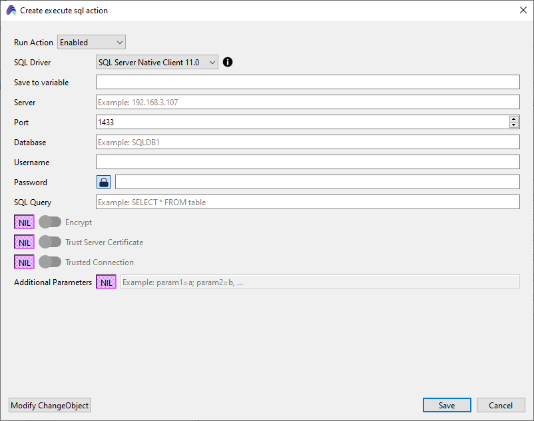Turn on the Trusted Connection switch

tap(50, 262)
